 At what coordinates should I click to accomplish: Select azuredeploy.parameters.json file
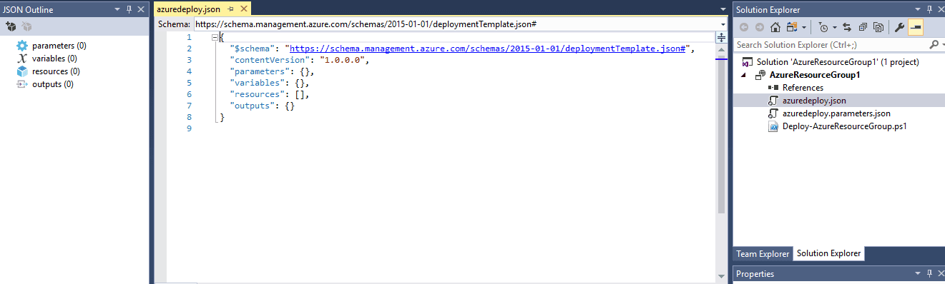click(x=836, y=113)
